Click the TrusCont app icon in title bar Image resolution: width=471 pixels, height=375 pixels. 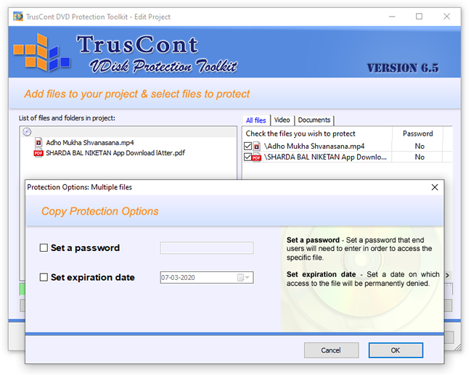(18, 17)
